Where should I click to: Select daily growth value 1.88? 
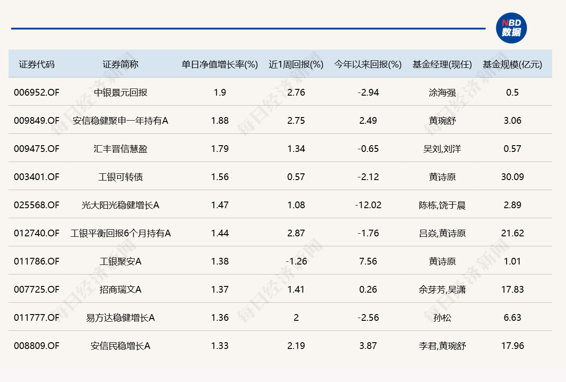coord(220,121)
